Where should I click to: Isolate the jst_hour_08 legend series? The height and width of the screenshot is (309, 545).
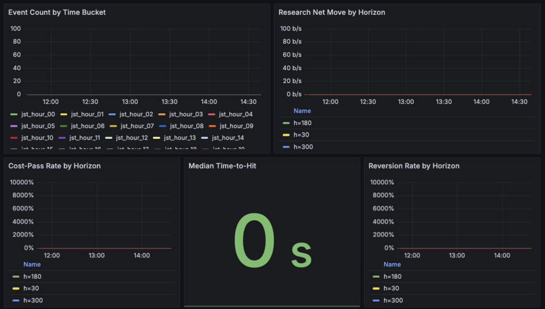(x=186, y=126)
